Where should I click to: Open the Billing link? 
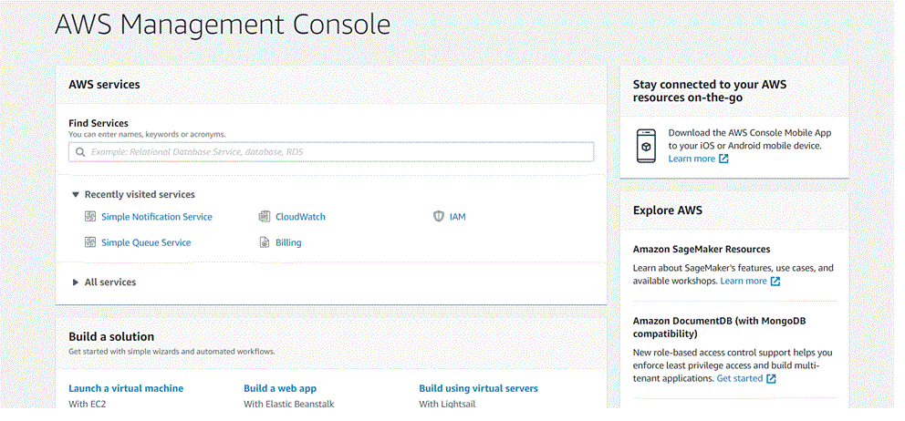(x=288, y=242)
